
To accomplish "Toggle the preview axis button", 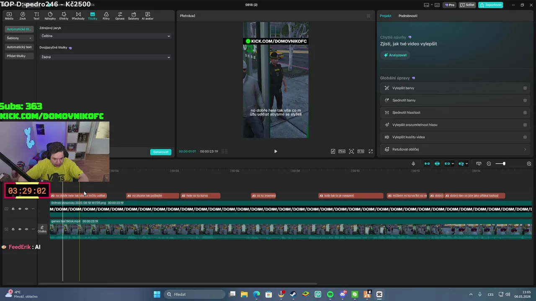I will click(461, 163).
